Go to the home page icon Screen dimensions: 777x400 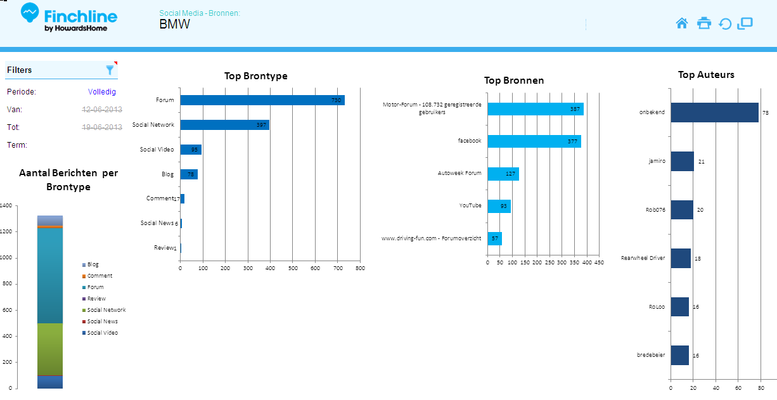(x=682, y=23)
